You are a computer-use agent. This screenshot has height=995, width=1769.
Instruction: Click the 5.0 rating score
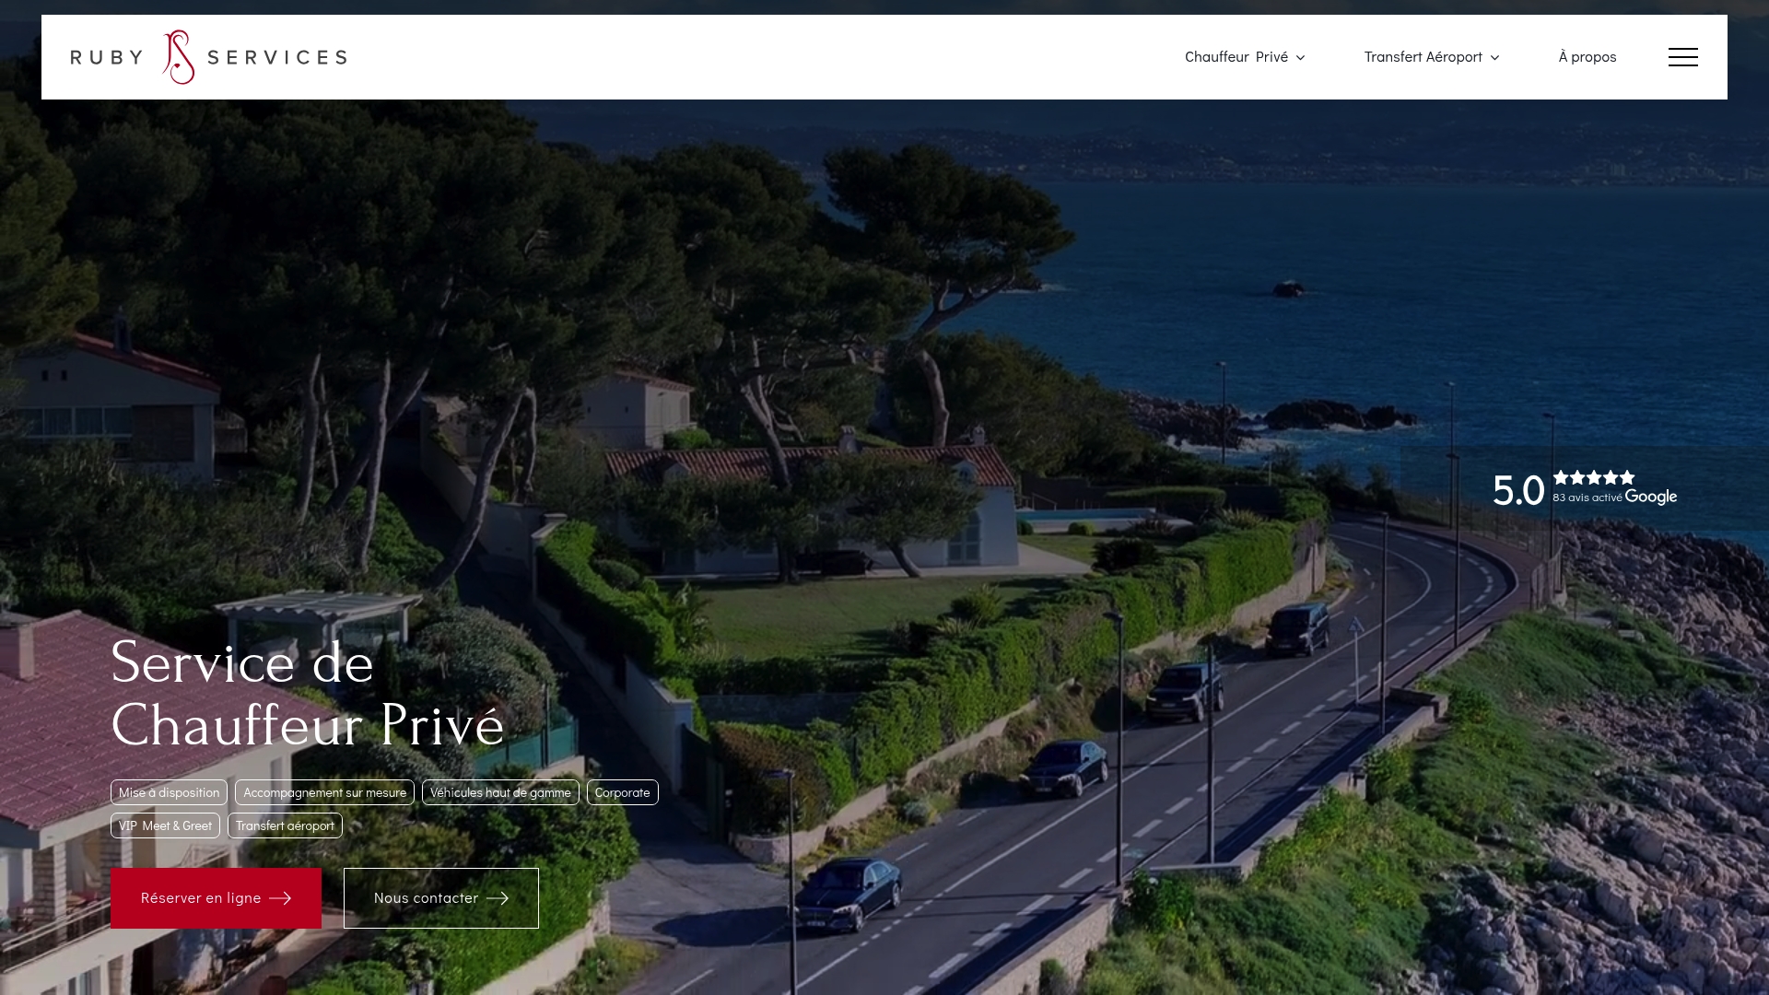1518,490
